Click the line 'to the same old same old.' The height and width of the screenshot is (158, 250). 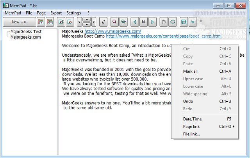point(87,108)
